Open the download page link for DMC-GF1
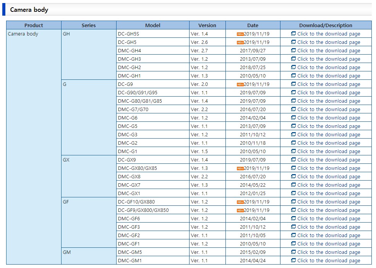 [329, 244]
